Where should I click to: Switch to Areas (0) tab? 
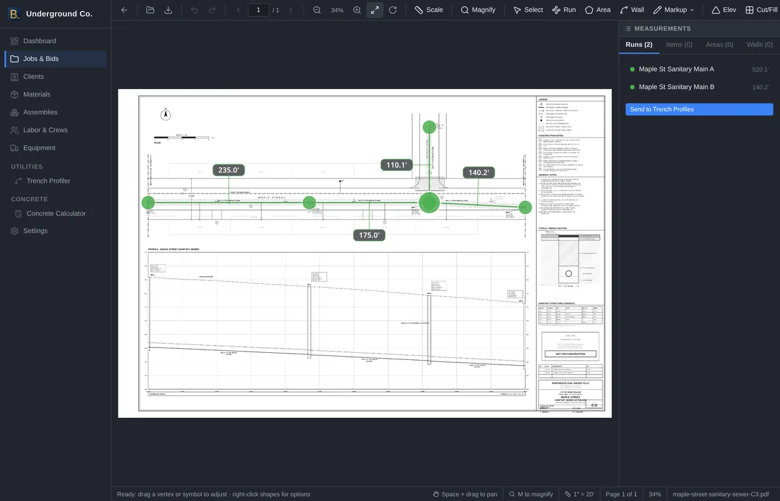tap(720, 45)
